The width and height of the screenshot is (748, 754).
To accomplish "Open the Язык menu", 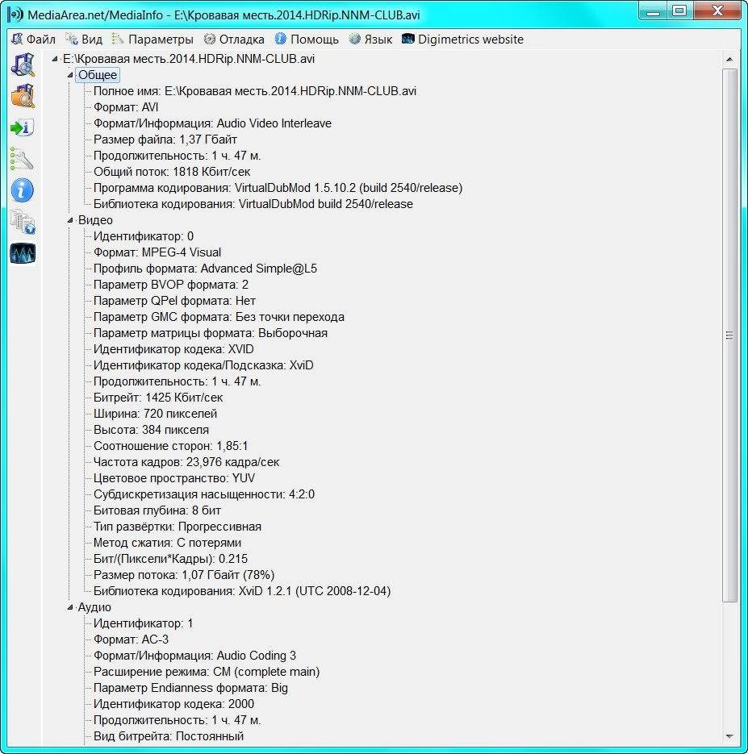I will 370,40.
